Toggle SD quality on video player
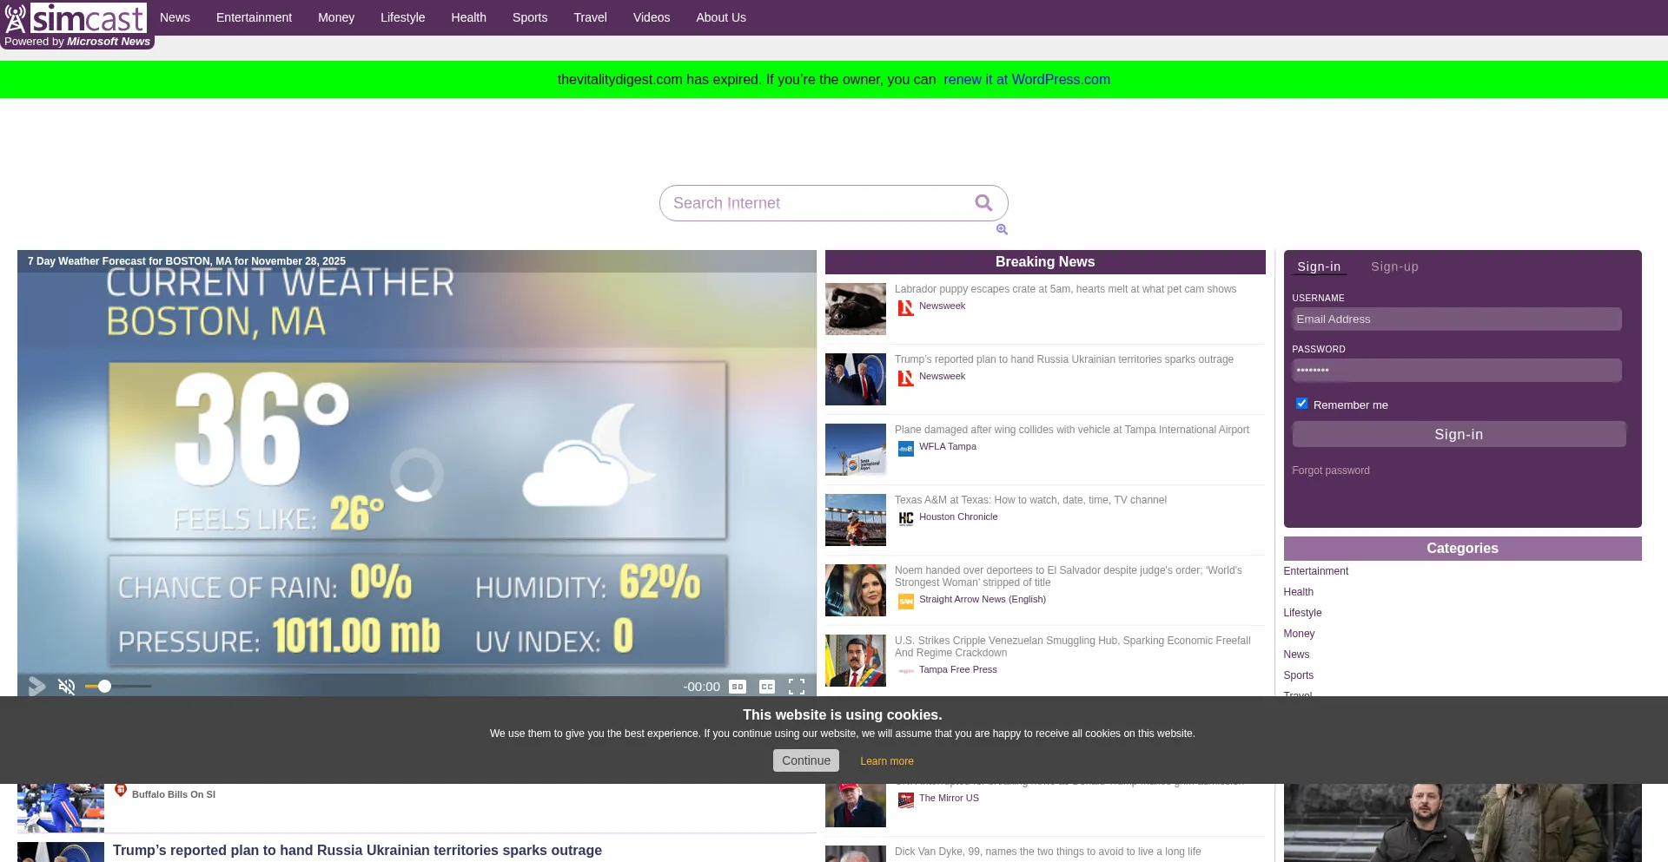The height and width of the screenshot is (862, 1668). tap(738, 687)
